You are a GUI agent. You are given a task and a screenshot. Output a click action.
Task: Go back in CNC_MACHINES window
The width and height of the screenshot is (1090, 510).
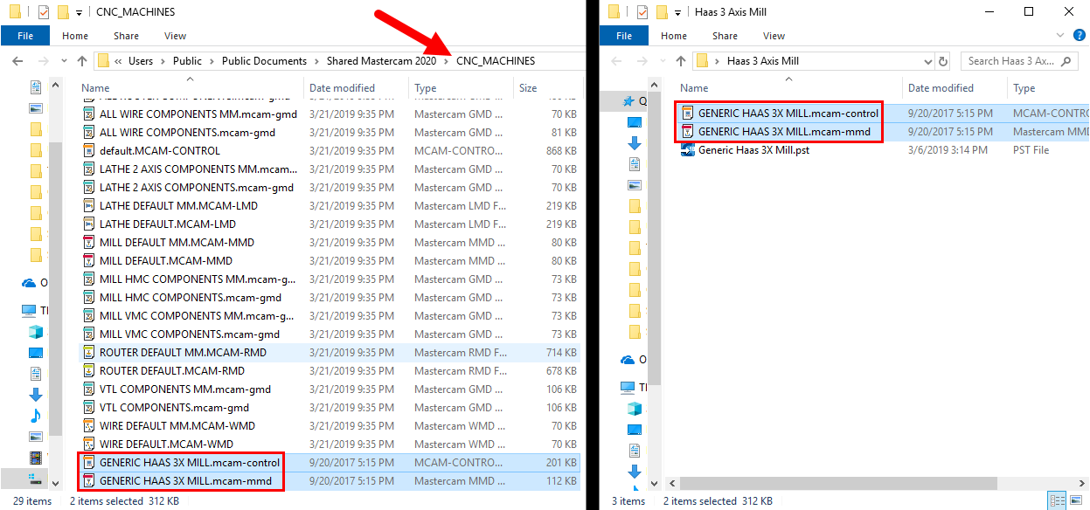(x=16, y=61)
